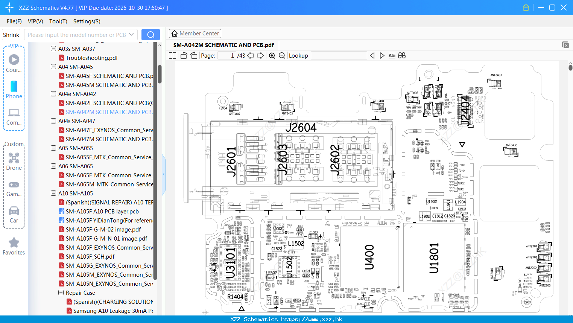The width and height of the screenshot is (573, 323).
Task: Collapse the A06 SM-A065 folder
Action: (x=53, y=166)
